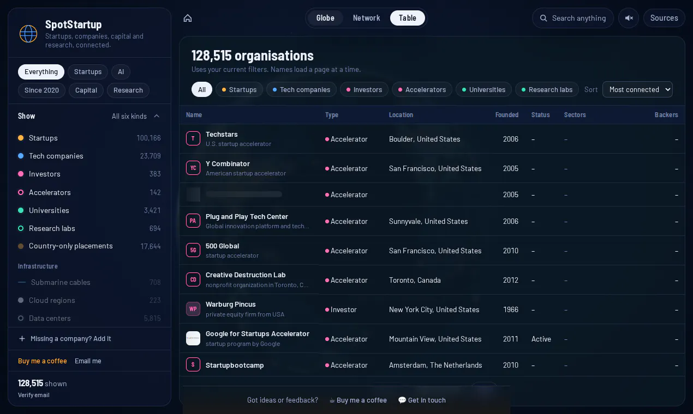
Task: Click Buy me a coffee in sidebar
Action: tap(43, 361)
